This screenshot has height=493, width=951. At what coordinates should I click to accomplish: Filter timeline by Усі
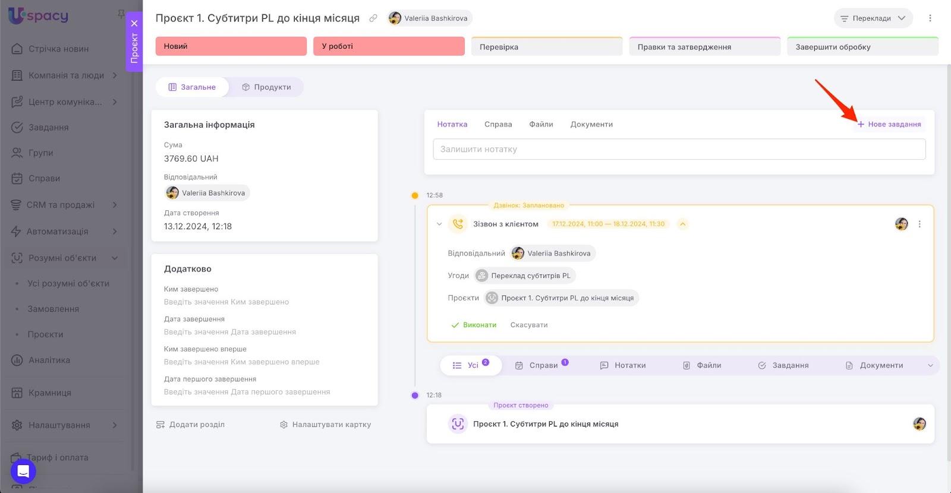point(471,365)
